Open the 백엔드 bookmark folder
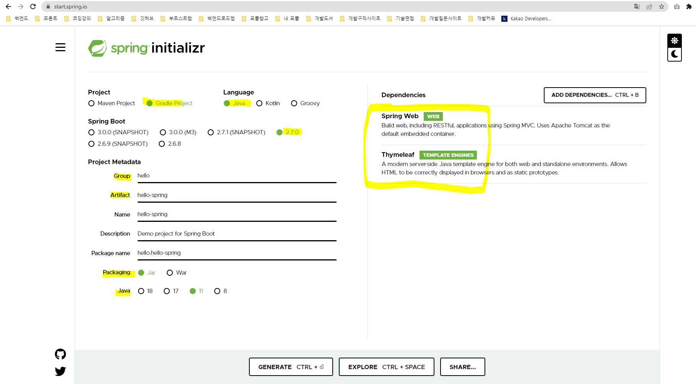This screenshot has width=696, height=384. click(18, 18)
